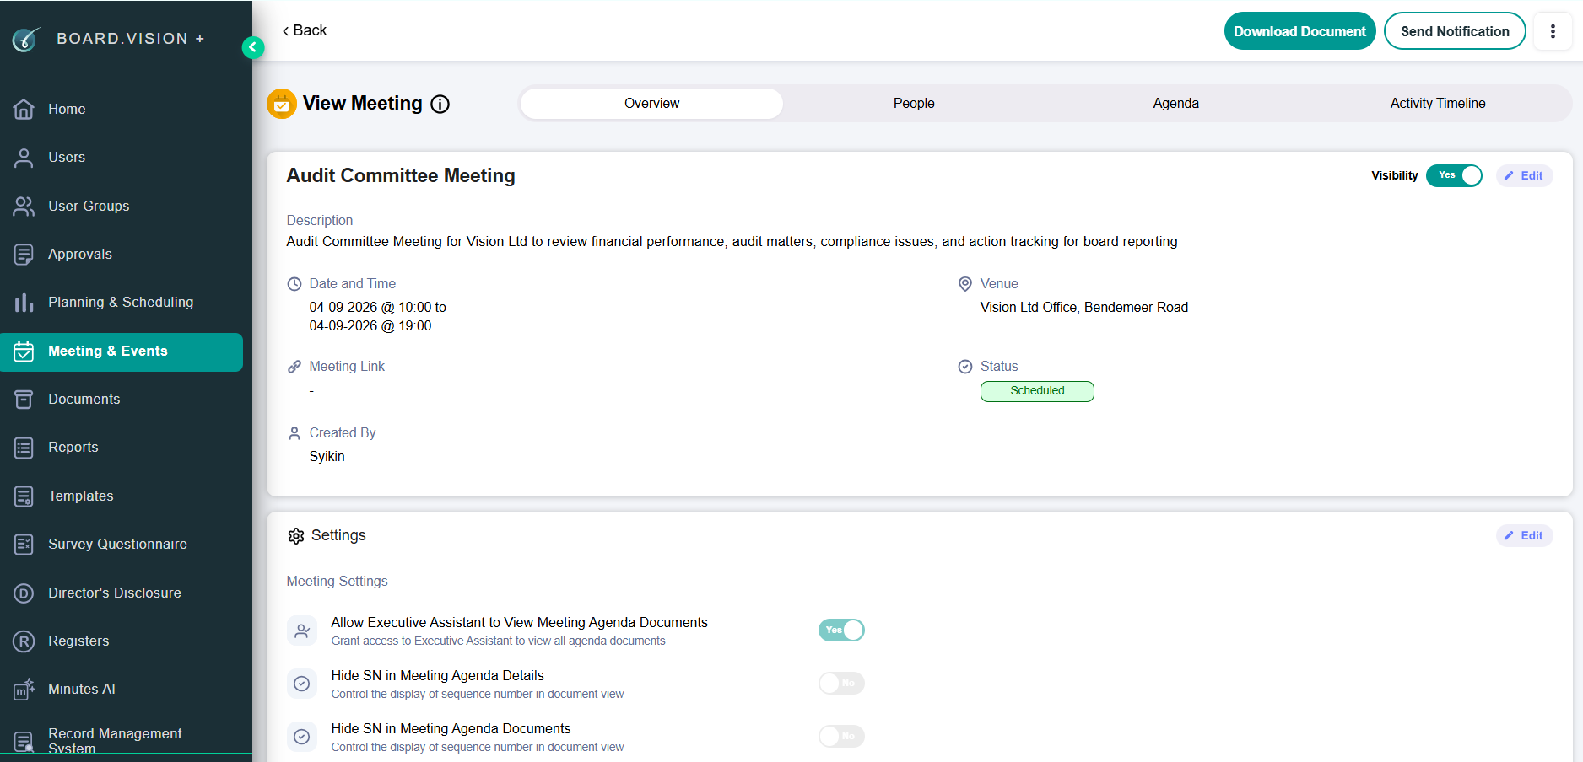1583x762 pixels.
Task: Switch to the People tab
Action: coord(914,104)
